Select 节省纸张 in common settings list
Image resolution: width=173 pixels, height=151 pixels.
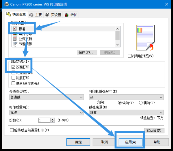[x=63, y=44]
